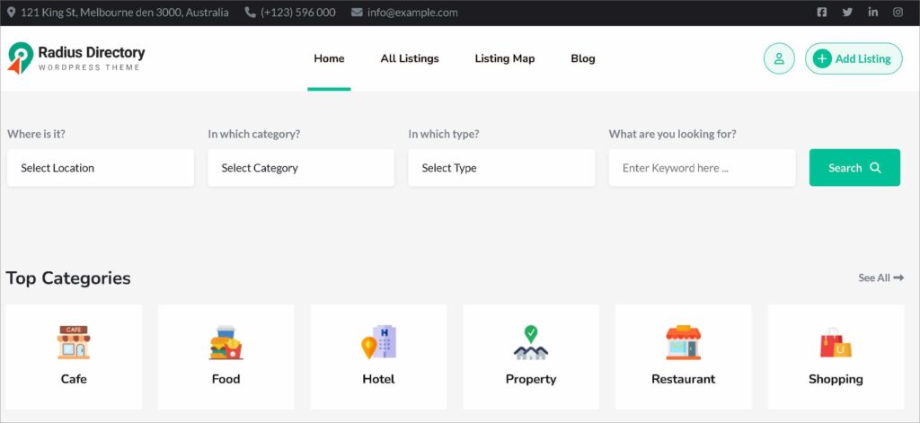
Task: Open the Listing Map menu item
Action: point(505,58)
